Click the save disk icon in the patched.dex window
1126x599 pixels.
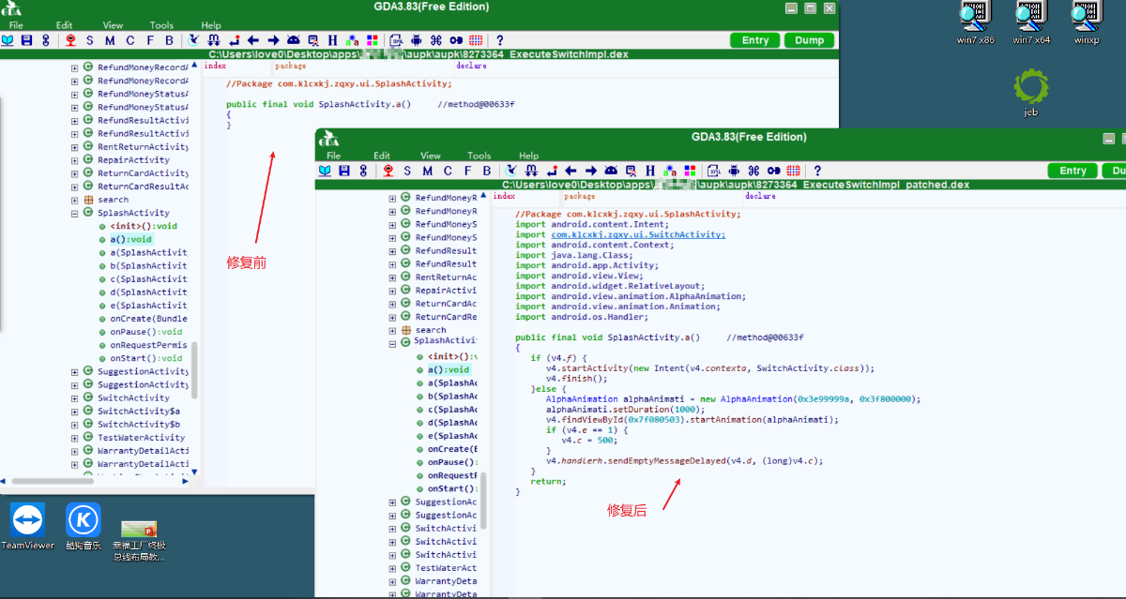point(344,171)
